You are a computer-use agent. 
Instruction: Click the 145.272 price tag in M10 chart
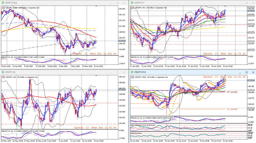click(251, 80)
